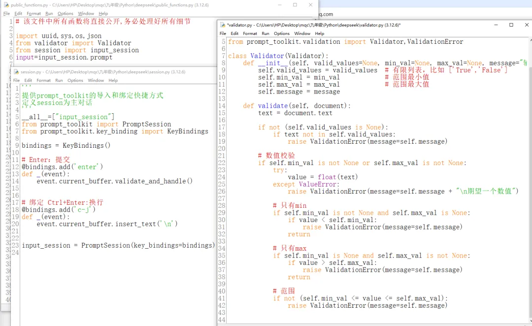Open File menu in validator.py window
The width and height of the screenshot is (532, 326).
pyautogui.click(x=223, y=33)
